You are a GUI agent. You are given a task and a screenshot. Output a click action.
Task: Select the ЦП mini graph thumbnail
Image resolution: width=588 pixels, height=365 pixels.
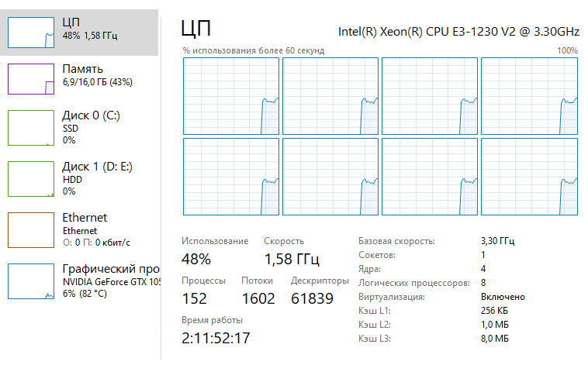31,33
